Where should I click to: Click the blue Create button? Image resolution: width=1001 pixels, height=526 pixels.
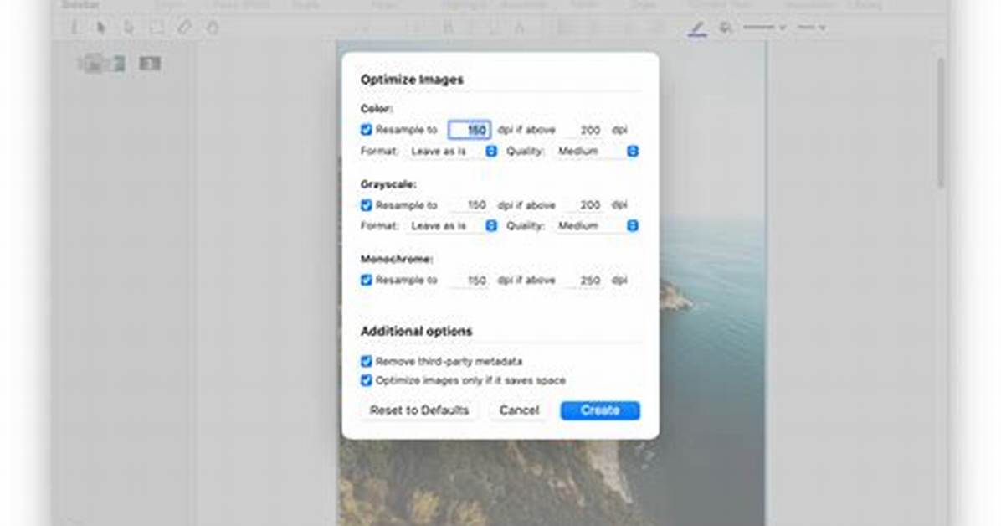click(x=600, y=410)
